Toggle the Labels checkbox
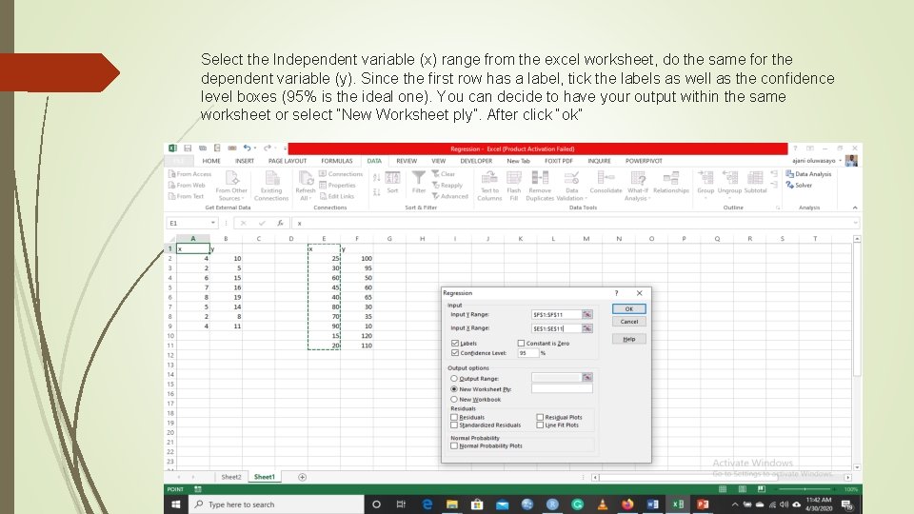The height and width of the screenshot is (514, 914). pos(455,344)
